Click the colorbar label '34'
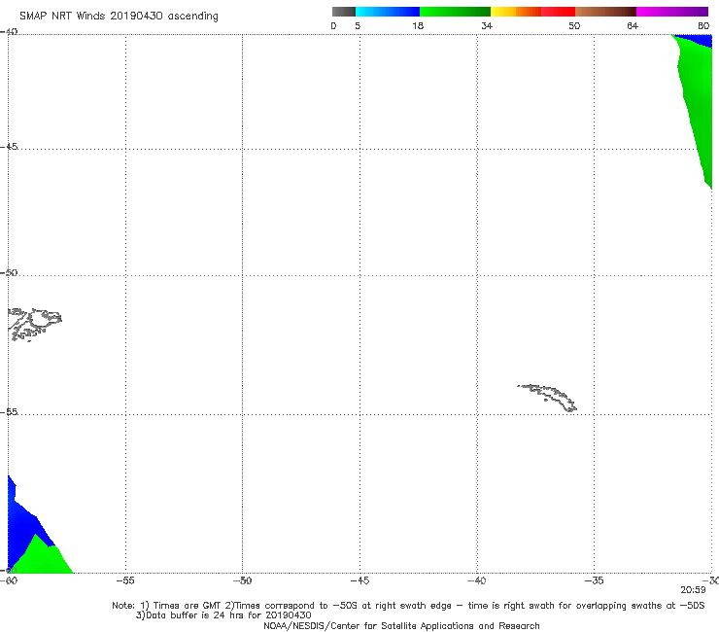This screenshot has height=632, width=719. [487, 26]
